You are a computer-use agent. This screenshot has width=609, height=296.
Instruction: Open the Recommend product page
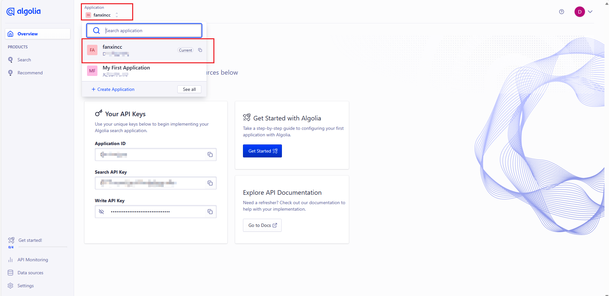click(30, 73)
